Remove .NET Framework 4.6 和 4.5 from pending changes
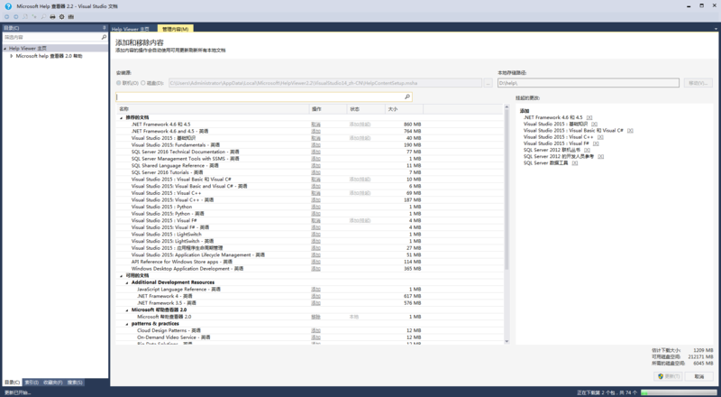721x397 pixels. [589, 117]
